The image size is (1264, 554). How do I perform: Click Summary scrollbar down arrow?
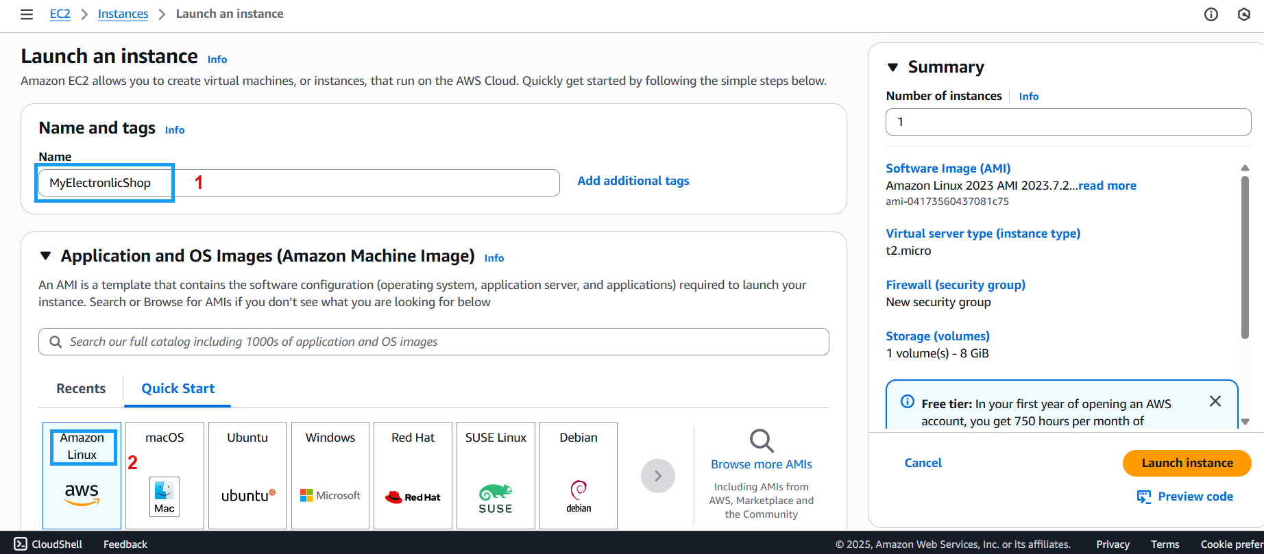[1245, 422]
